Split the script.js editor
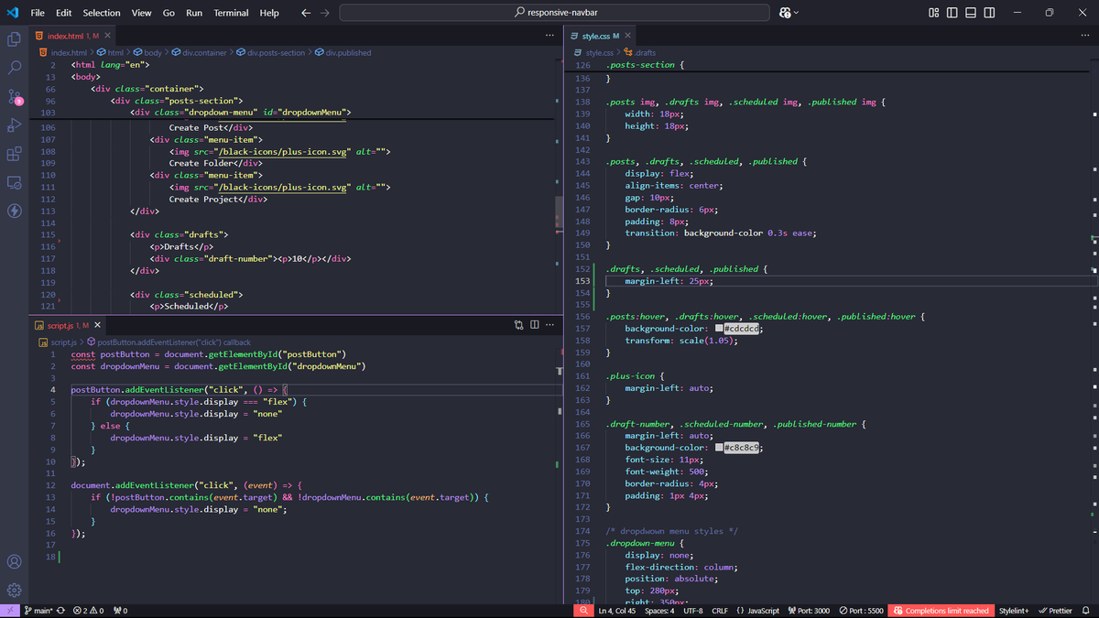This screenshot has width=1099, height=618. point(535,325)
